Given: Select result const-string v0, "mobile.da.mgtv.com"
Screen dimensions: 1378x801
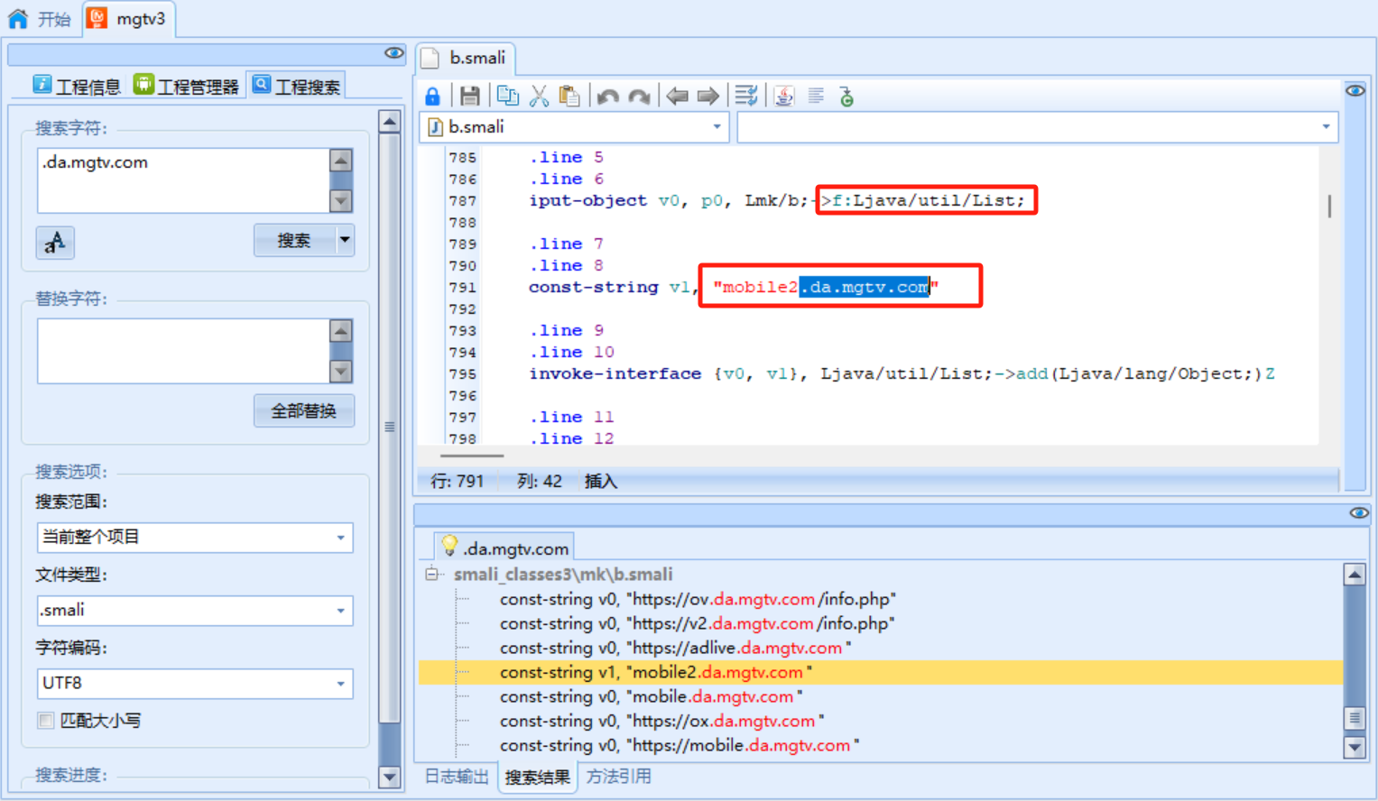Looking at the screenshot, I should (x=651, y=696).
